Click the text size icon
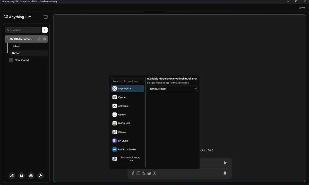 (x=149, y=173)
